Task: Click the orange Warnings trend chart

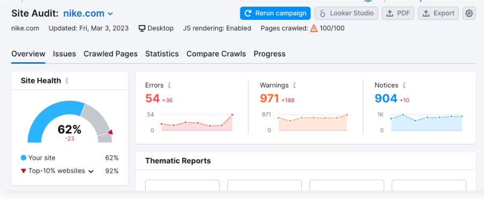Action: tap(313, 123)
